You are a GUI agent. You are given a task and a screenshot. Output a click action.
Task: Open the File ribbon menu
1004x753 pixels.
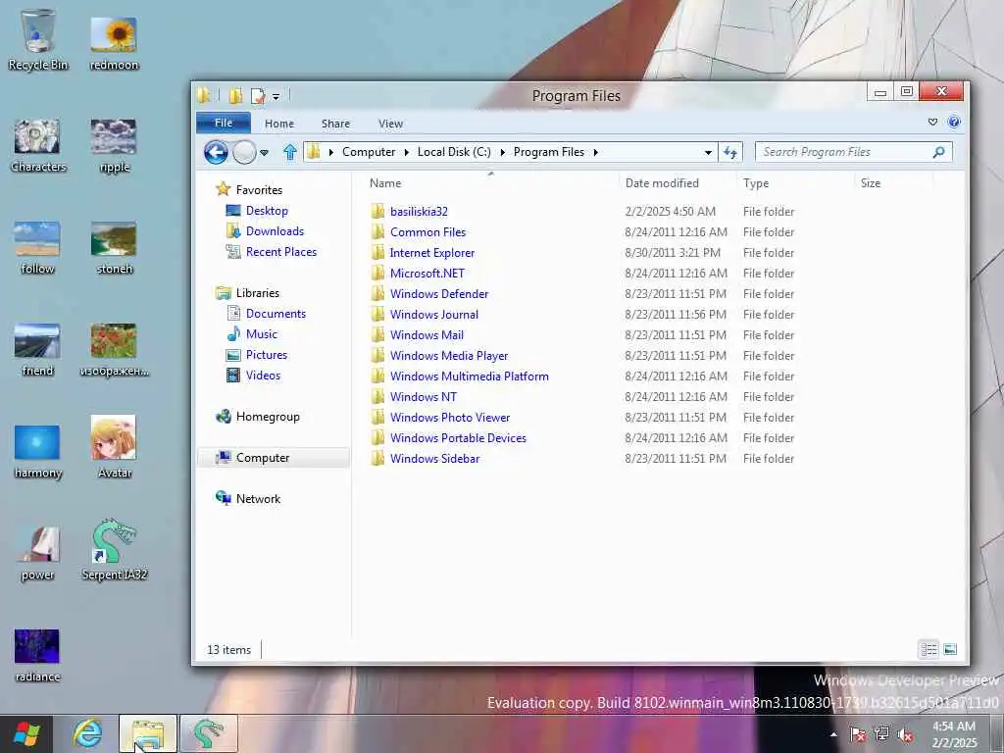tap(224, 123)
